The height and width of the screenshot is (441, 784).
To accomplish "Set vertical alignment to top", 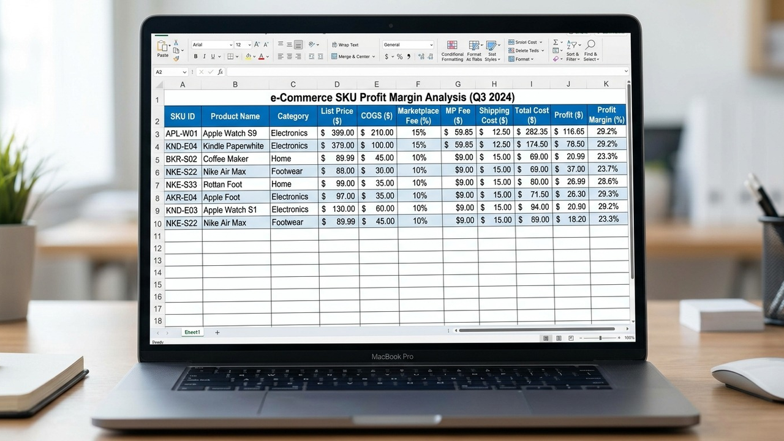I will click(x=281, y=44).
